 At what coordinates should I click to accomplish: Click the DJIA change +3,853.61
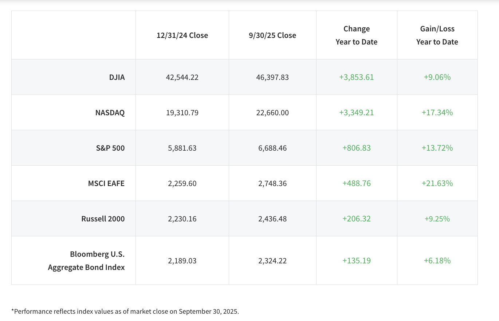[x=357, y=77]
